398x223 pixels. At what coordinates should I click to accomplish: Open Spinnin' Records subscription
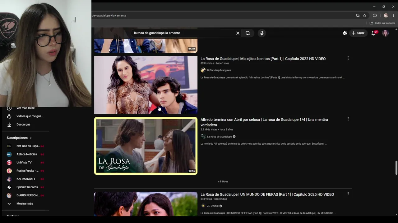[x=25, y=187]
